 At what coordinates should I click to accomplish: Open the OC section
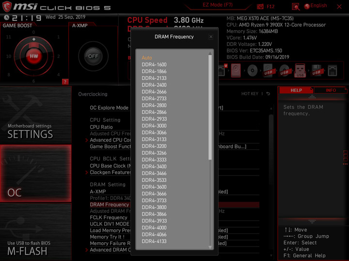pos(35,174)
